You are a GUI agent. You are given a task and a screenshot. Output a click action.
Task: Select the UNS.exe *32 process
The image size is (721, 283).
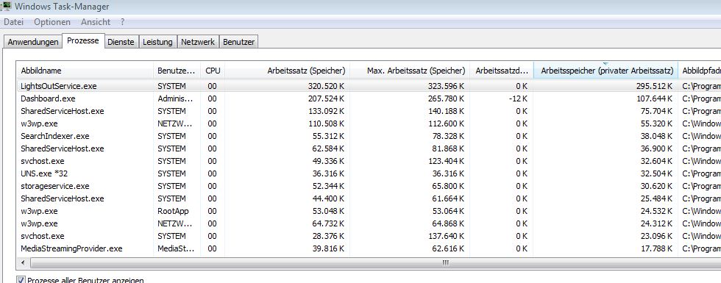(369, 173)
